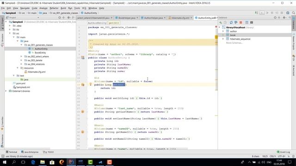Open Microsoft Edge from the taskbar
The height and width of the screenshot is (166, 296).
click(33, 162)
